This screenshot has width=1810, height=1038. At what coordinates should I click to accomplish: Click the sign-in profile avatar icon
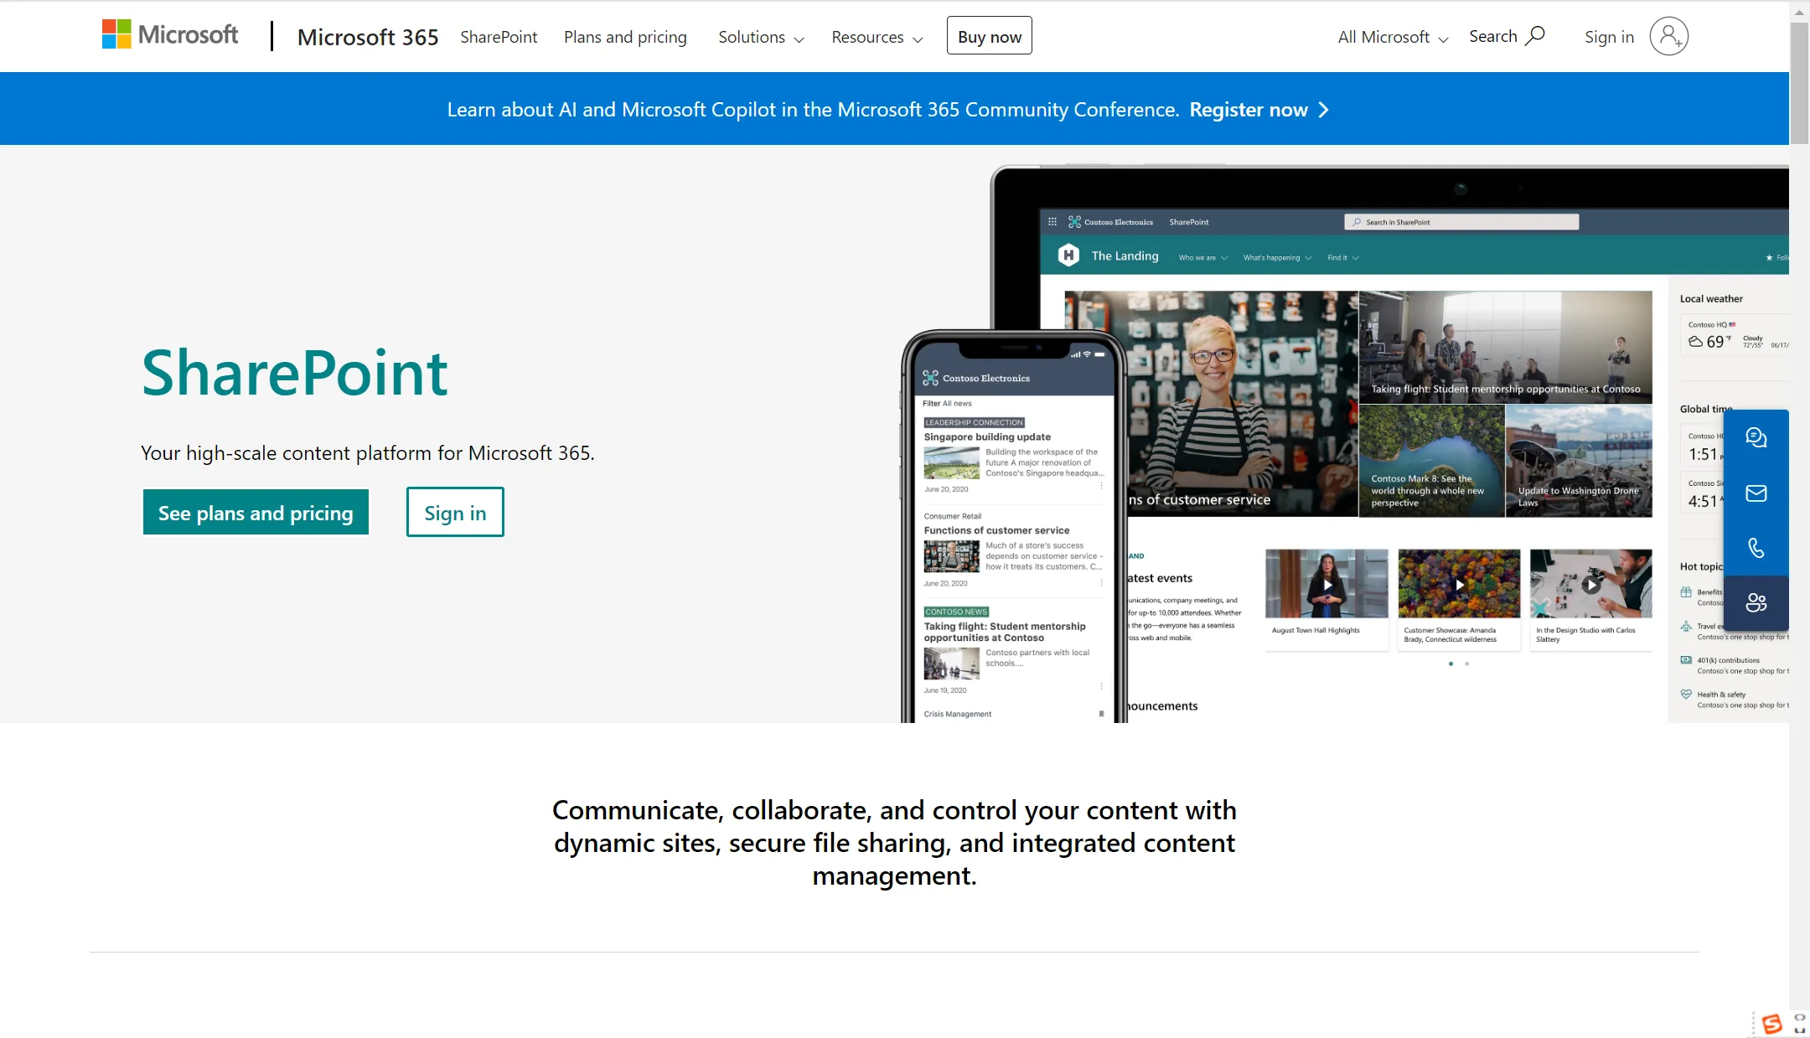pyautogui.click(x=1668, y=36)
